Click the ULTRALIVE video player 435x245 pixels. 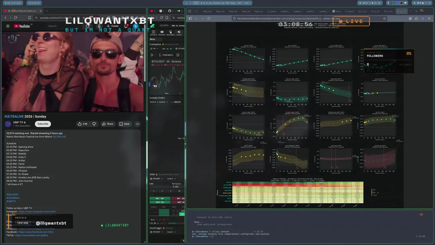73,71
